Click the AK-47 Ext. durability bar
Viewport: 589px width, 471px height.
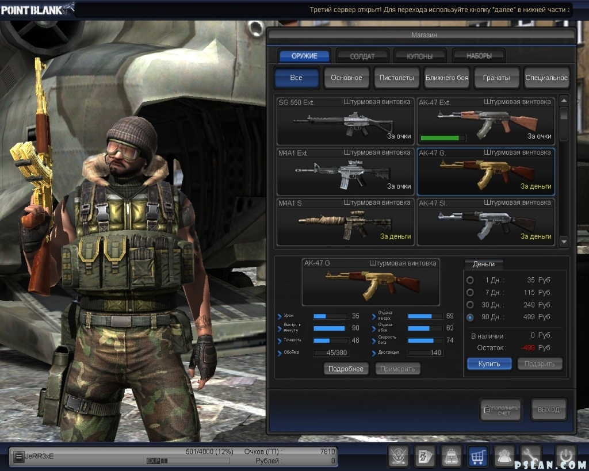click(442, 138)
